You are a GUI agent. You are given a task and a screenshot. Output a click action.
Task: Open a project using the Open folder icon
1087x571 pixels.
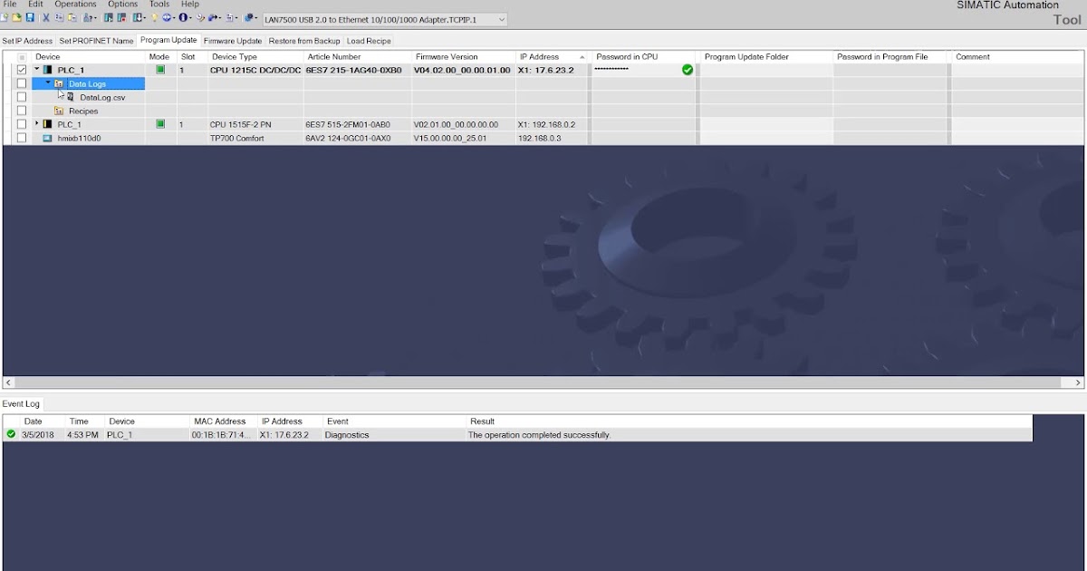click(15, 18)
